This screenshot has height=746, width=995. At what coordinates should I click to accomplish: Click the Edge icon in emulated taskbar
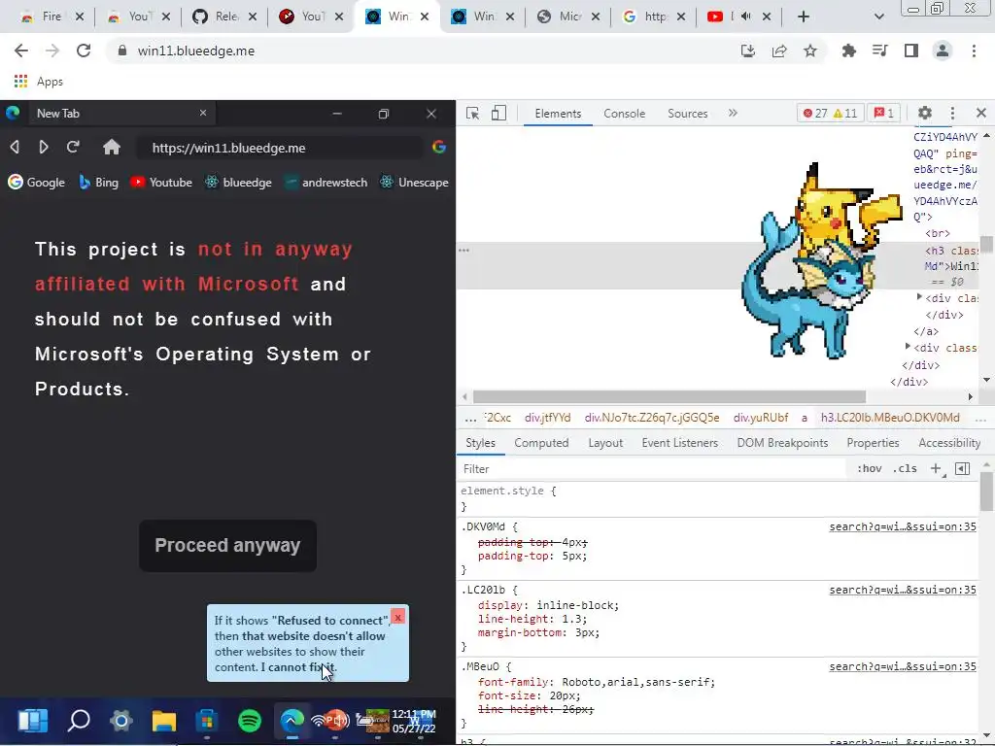(292, 721)
